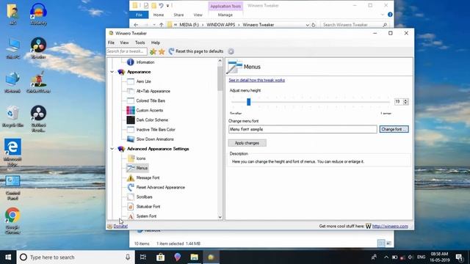470x264 pixels.
Task: Click the round gray settings toolbar icon
Action: pyautogui.click(x=231, y=51)
